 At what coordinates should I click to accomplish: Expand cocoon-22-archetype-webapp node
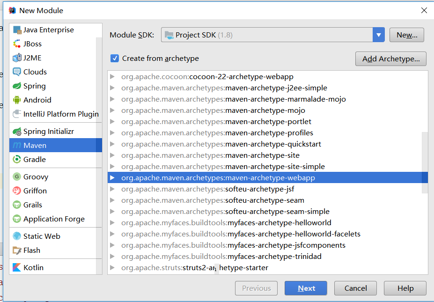coord(112,77)
